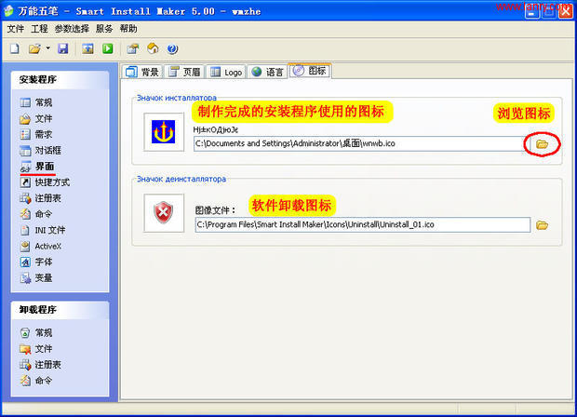
Task: Click the uninstaller red shield icon preview
Action: tap(164, 213)
